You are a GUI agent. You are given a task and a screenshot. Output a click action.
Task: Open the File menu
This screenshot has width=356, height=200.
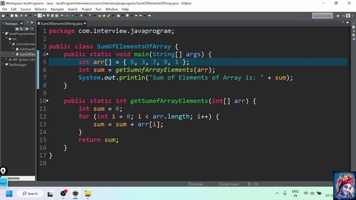click(4, 9)
